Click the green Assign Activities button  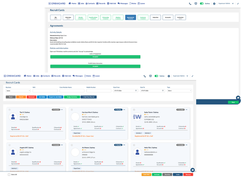click(x=72, y=97)
